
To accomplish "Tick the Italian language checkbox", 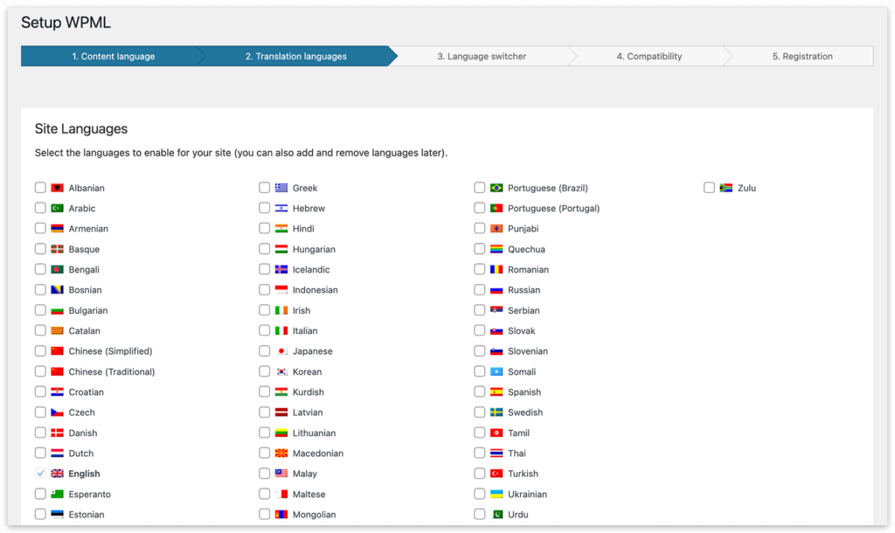I will tap(265, 331).
